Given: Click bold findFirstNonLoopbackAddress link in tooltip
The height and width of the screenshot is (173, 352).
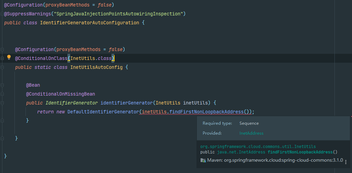Looking at the screenshot, I should 300,152.
